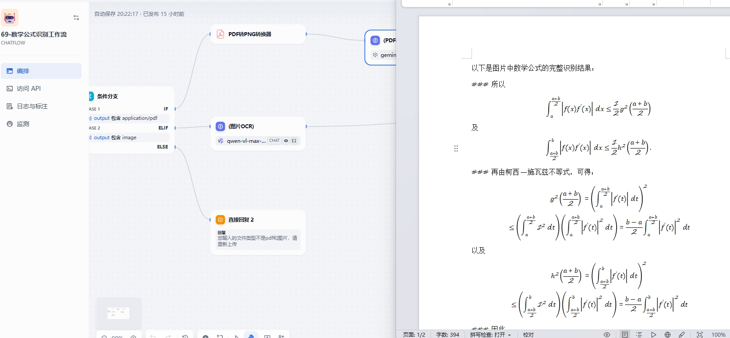Image resolution: width=730 pixels, height=338 pixels.
Task: Click the 100% zoom level
Action: pos(719,334)
